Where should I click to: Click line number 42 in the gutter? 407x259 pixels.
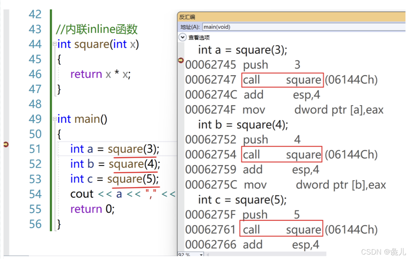(x=35, y=14)
